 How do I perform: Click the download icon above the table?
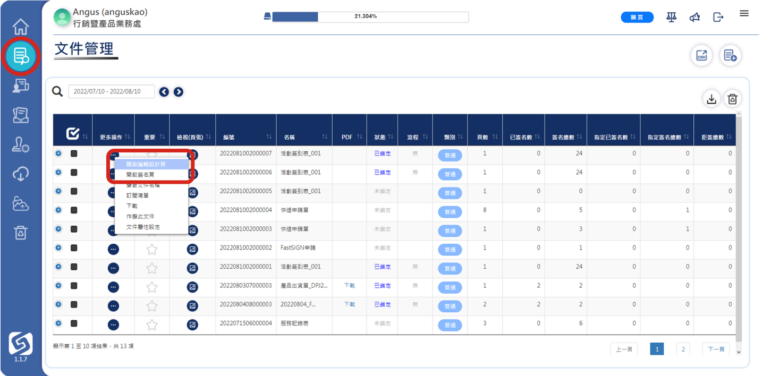[x=711, y=99]
